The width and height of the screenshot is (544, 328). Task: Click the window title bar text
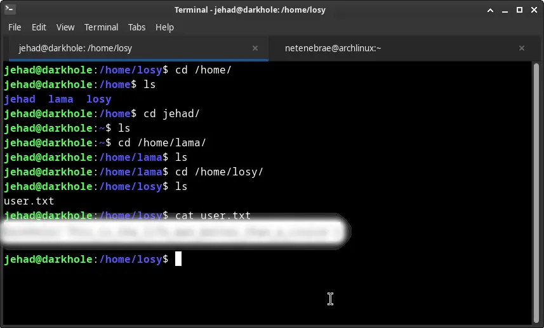272,10
